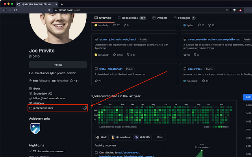The height and width of the screenshot is (157, 252).
Task: Open the Brave shields lion icon
Action: [x=234, y=10]
